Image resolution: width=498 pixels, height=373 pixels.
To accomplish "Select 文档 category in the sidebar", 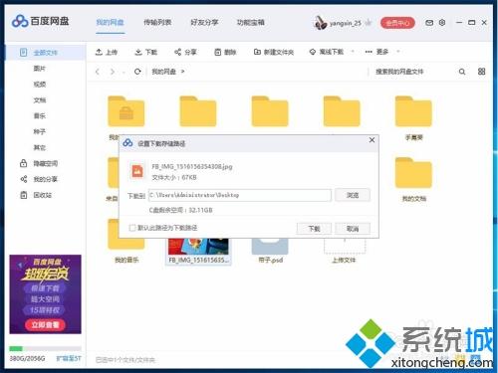I will click(40, 100).
